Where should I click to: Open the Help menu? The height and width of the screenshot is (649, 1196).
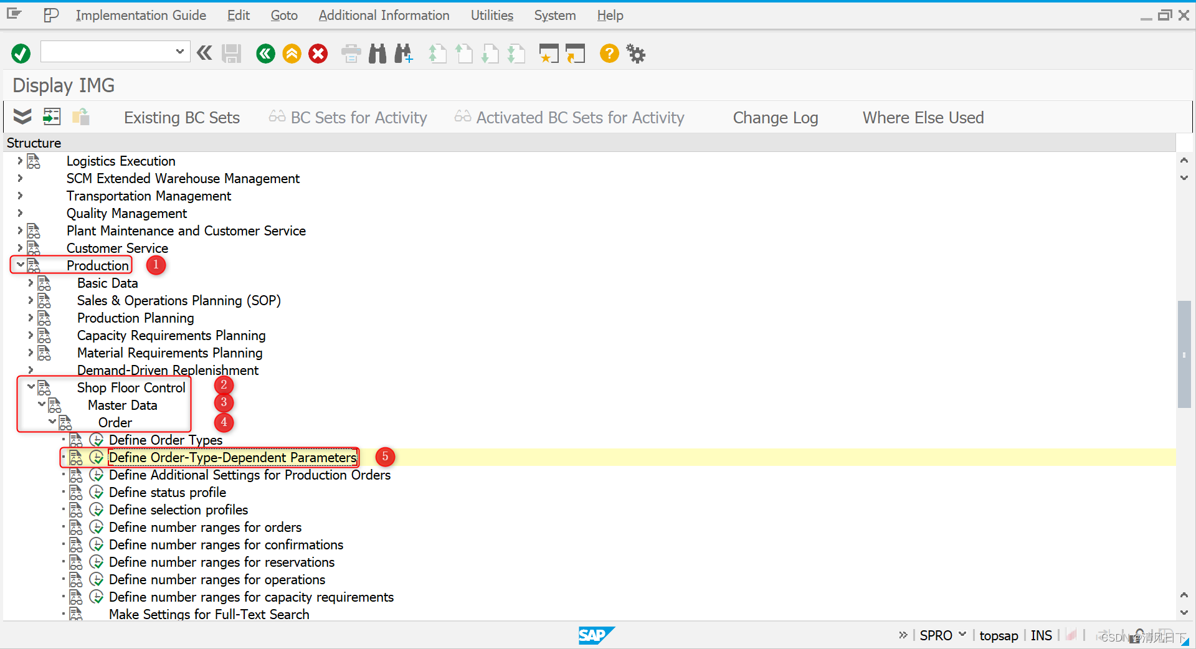click(610, 15)
